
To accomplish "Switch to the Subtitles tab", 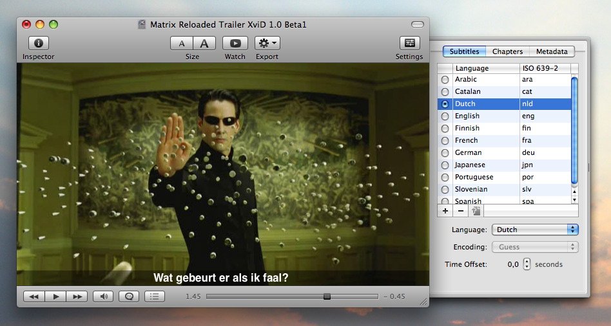I will [x=464, y=51].
